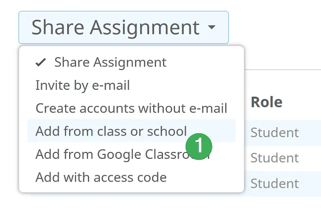Click the Student role in first row
This screenshot has height=219, width=321.
[275, 132]
